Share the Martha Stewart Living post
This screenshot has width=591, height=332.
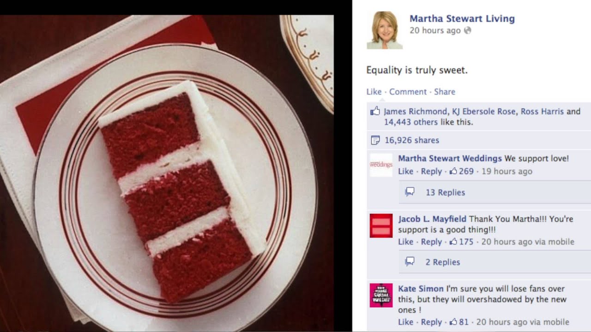coord(445,92)
